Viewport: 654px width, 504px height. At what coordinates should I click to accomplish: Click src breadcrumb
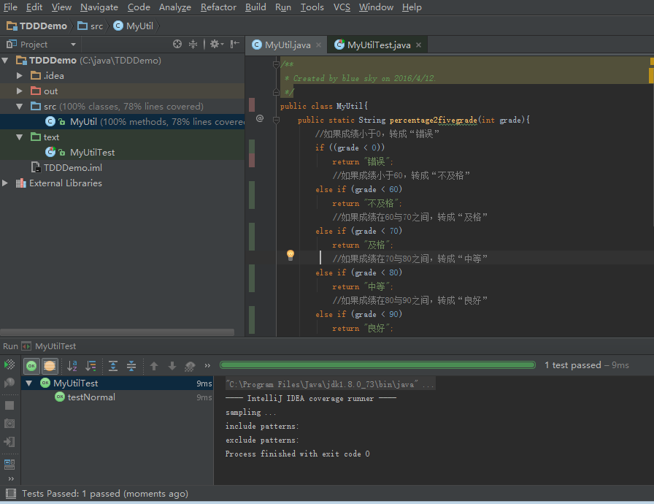click(91, 26)
